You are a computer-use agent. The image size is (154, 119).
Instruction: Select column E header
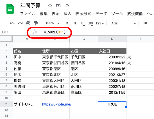pos(140,39)
